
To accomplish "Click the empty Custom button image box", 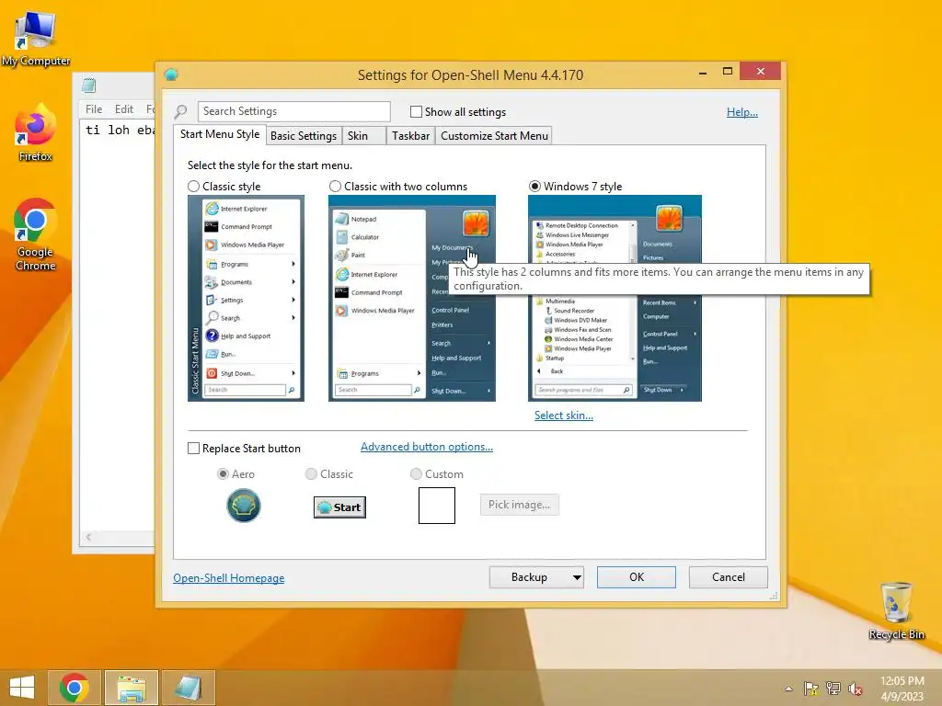I will [x=437, y=506].
